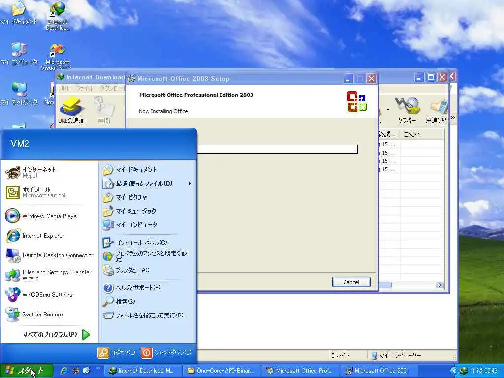The image size is (504, 378).
Task: Open マイ コンピュータ desktop icon
Action: [x=19, y=54]
